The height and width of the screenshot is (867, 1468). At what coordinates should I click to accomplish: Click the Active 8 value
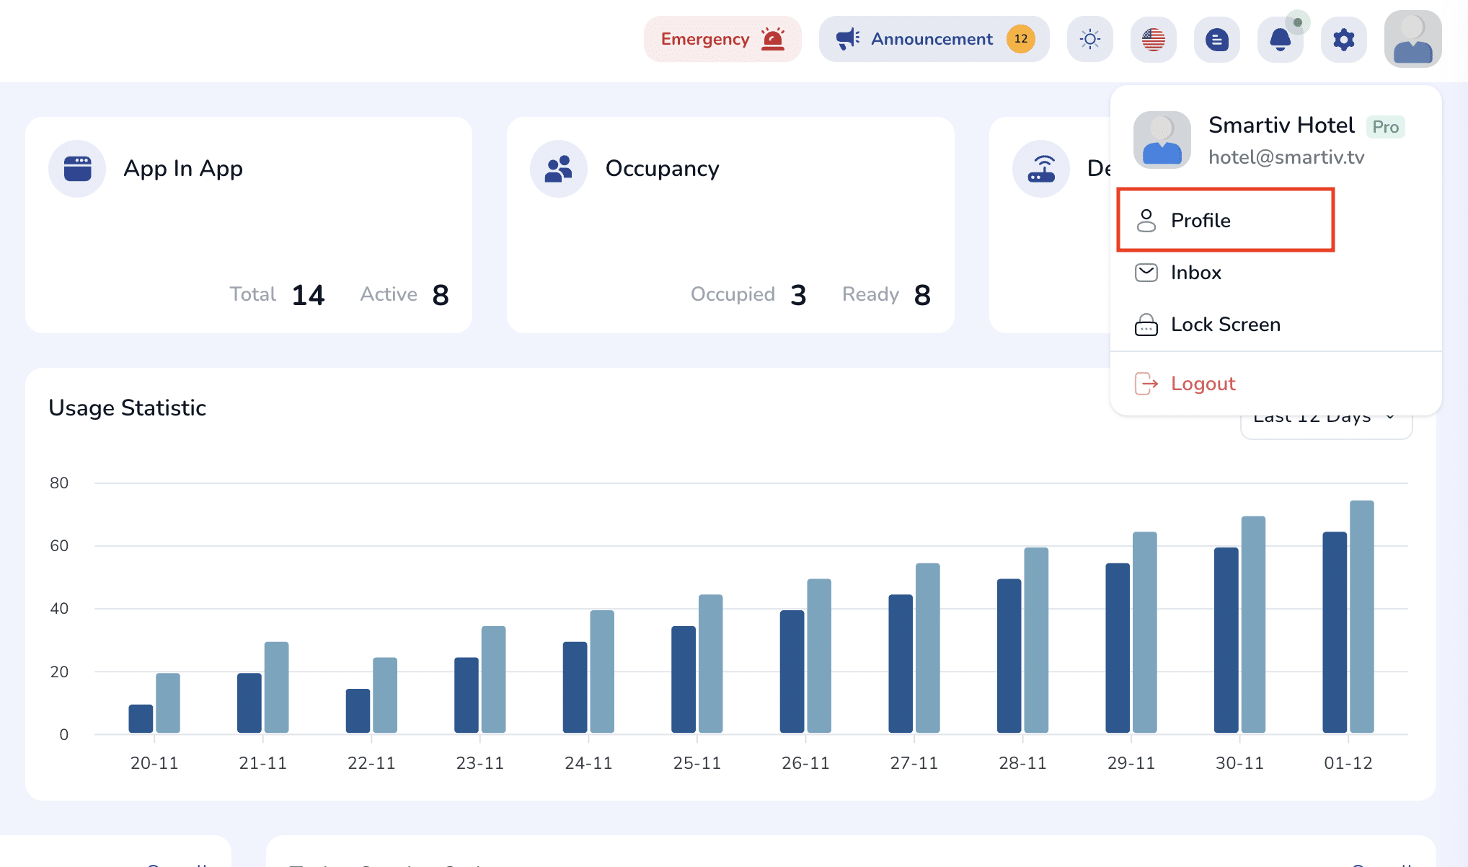(x=441, y=295)
